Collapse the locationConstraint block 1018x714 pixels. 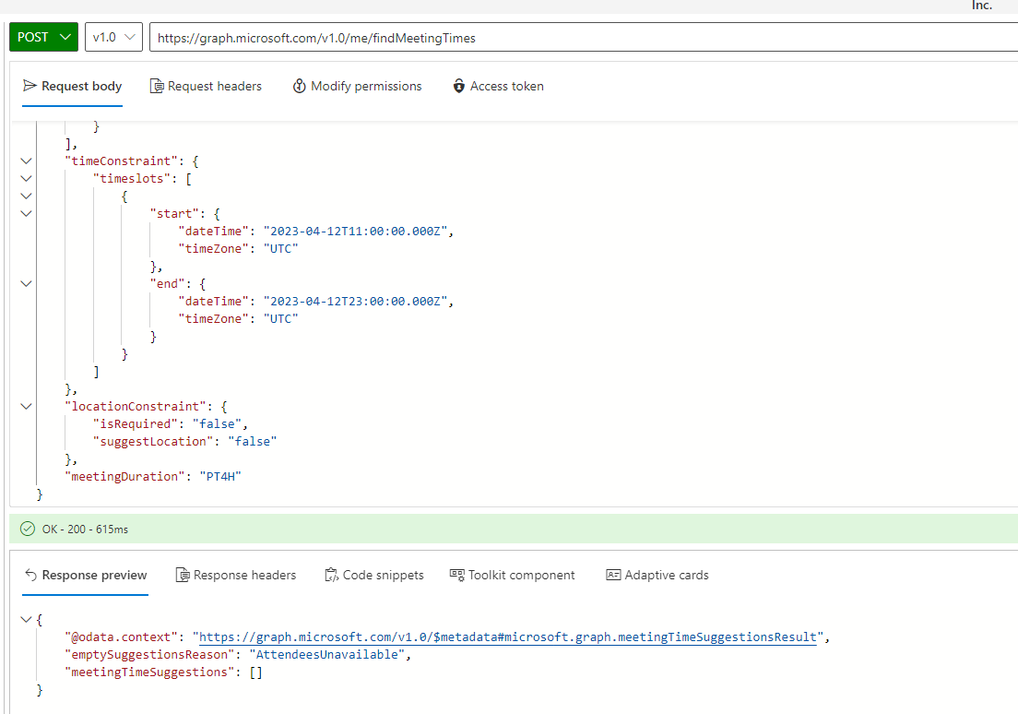(x=26, y=407)
